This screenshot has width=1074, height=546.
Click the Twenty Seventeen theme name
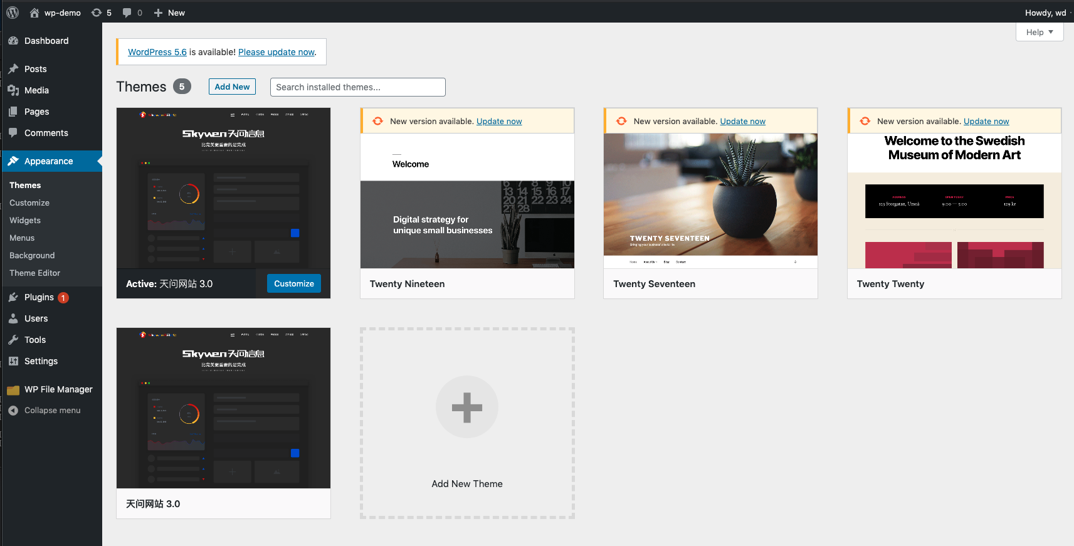[655, 284]
